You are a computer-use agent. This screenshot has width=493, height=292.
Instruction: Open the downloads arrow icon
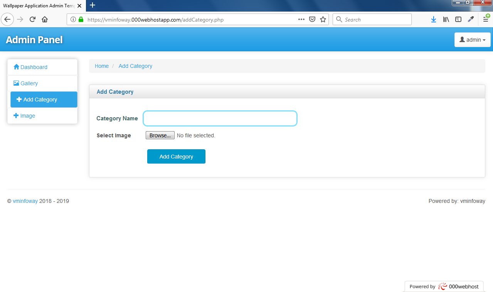pyautogui.click(x=434, y=19)
